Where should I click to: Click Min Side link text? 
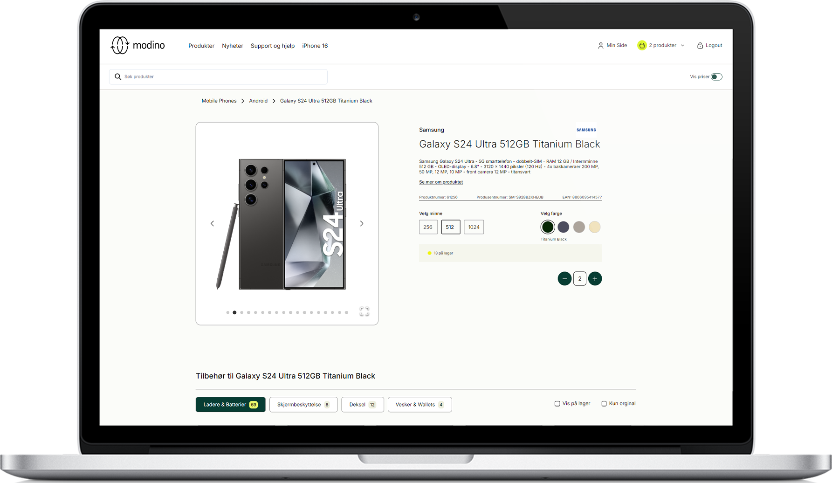[x=617, y=45]
